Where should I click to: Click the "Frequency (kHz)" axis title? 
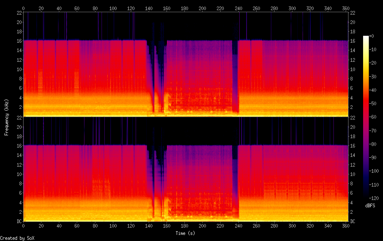pos(6,117)
